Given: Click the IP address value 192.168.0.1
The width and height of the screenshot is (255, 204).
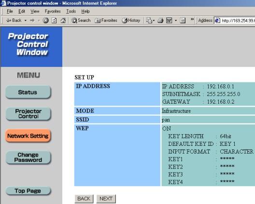Looking at the screenshot, I should click(x=220, y=87).
